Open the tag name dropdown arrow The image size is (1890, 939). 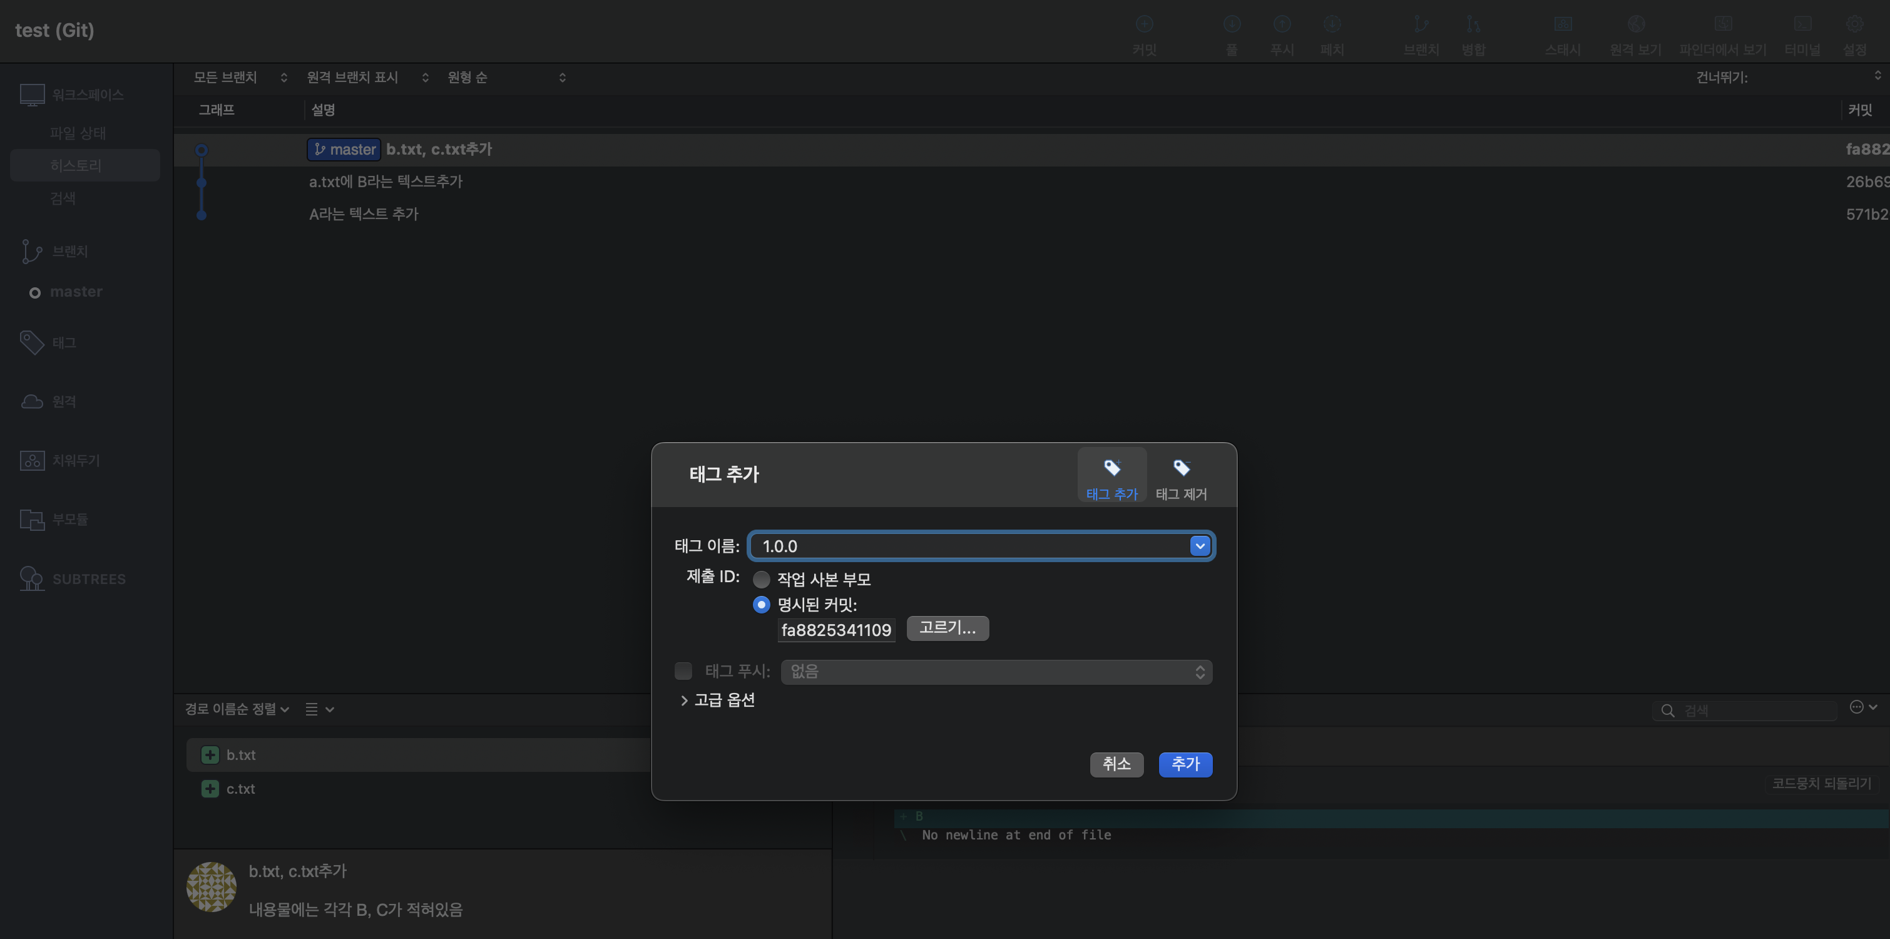[1200, 546]
